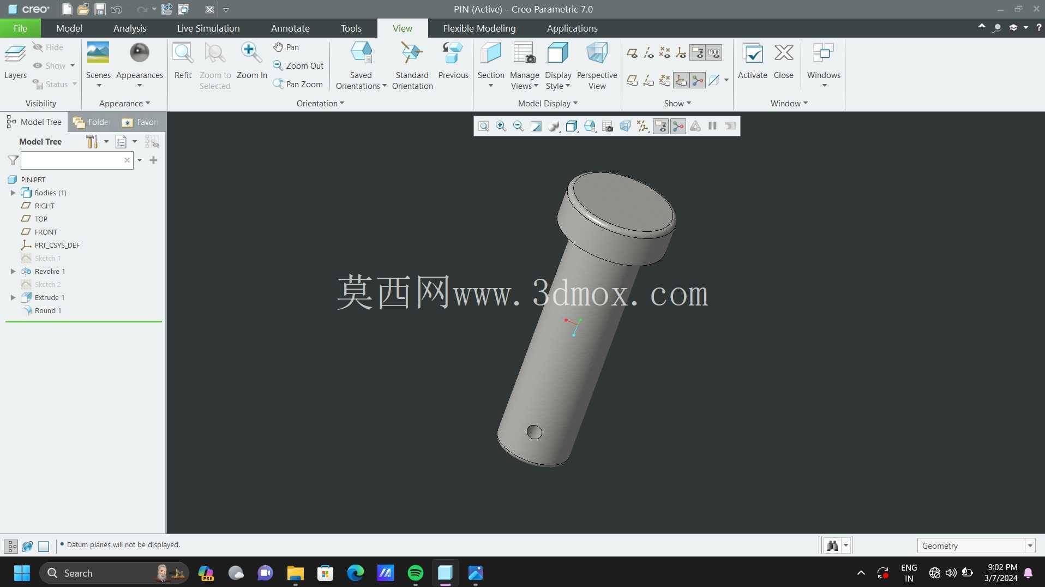Open a file from quick access toolbar
The width and height of the screenshot is (1045, 587).
[83, 9]
